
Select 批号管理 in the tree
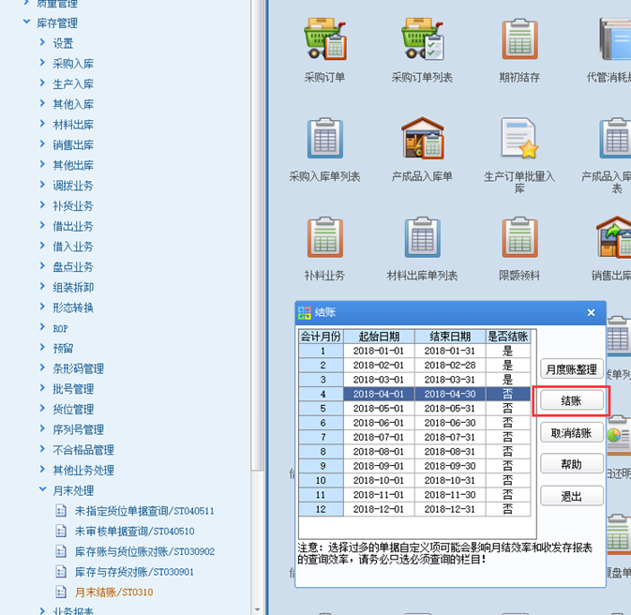click(73, 389)
